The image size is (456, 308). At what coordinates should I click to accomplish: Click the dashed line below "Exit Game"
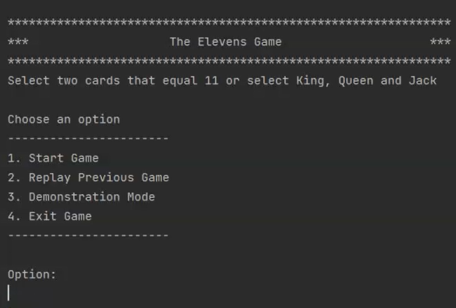[88, 235]
